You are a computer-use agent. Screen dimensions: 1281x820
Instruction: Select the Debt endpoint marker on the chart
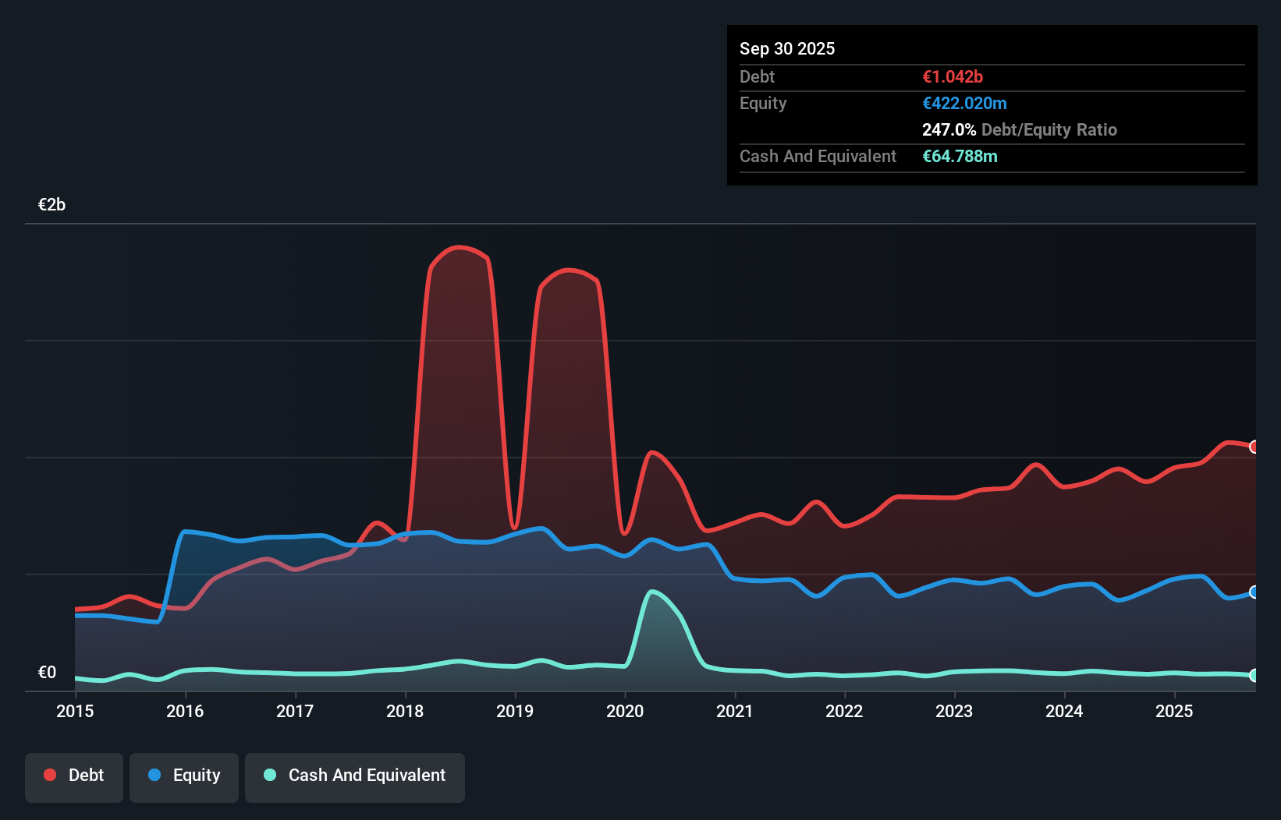pos(1254,447)
